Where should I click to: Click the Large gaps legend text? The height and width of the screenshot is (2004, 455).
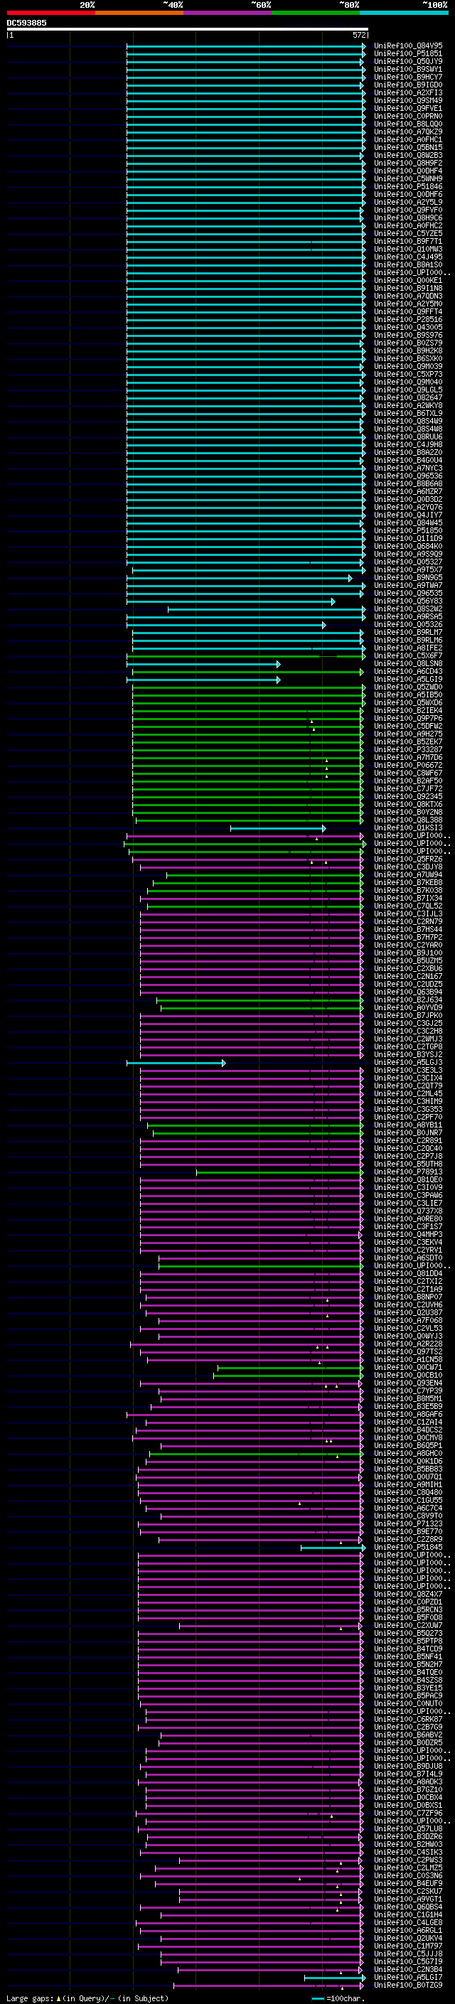[x=87, y=1998]
